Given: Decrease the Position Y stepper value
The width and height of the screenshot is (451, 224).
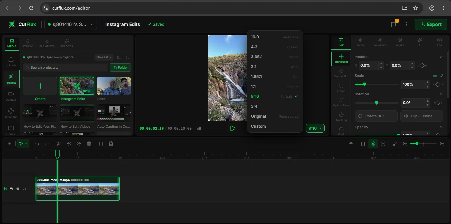Looking at the screenshot, I should pyautogui.click(x=412, y=68).
